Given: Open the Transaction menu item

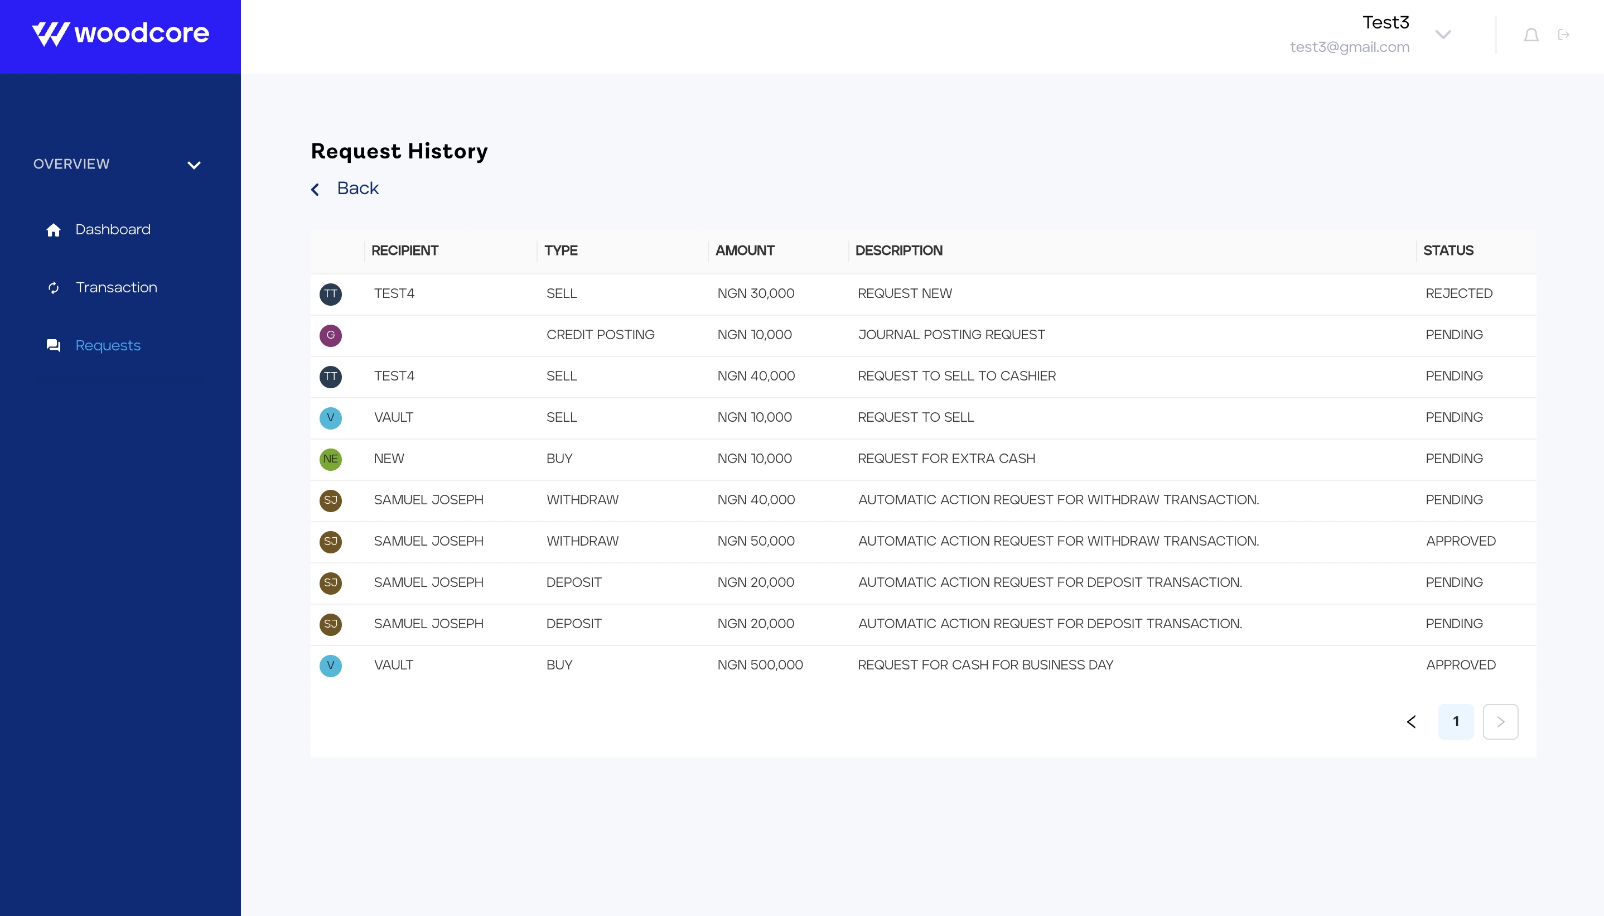Looking at the screenshot, I should [x=117, y=288].
